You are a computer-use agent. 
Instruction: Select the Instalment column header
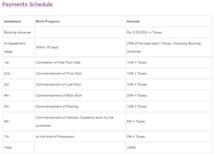pyautogui.click(x=12, y=22)
